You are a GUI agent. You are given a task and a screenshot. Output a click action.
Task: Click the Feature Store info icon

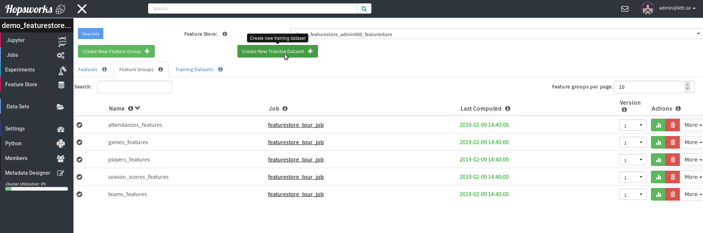click(225, 34)
